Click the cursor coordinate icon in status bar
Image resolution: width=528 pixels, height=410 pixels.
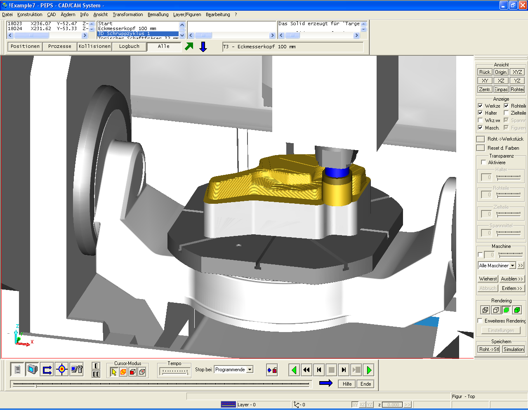[x=296, y=405]
